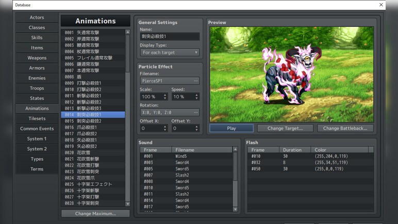This screenshot has width=398, height=224.
Task: Select animation 0005 in the list
Action: (x=93, y=58)
